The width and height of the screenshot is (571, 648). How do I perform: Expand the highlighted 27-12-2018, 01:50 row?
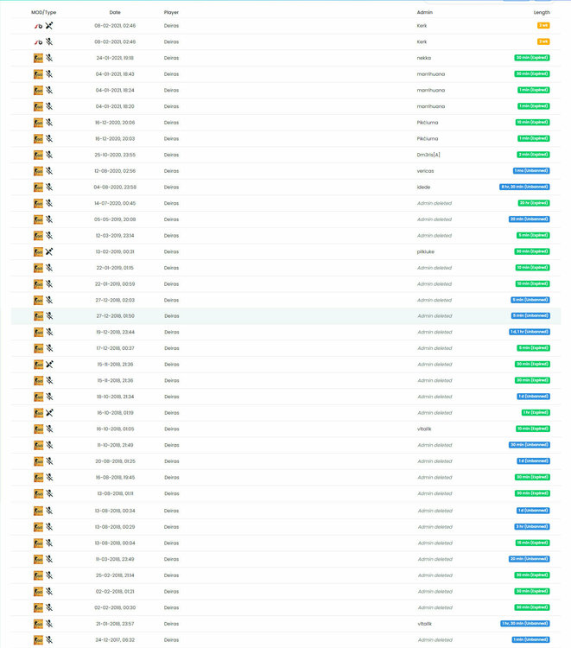[285, 316]
